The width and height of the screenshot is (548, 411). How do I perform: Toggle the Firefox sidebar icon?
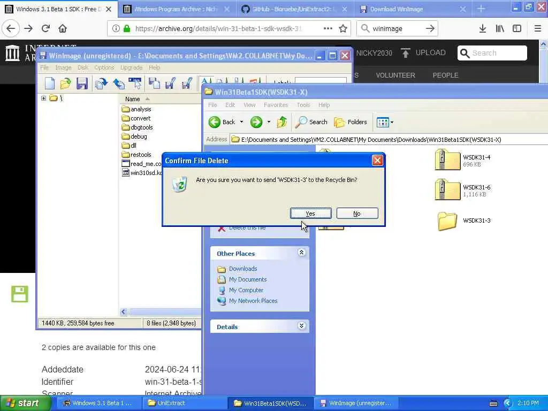point(517,28)
